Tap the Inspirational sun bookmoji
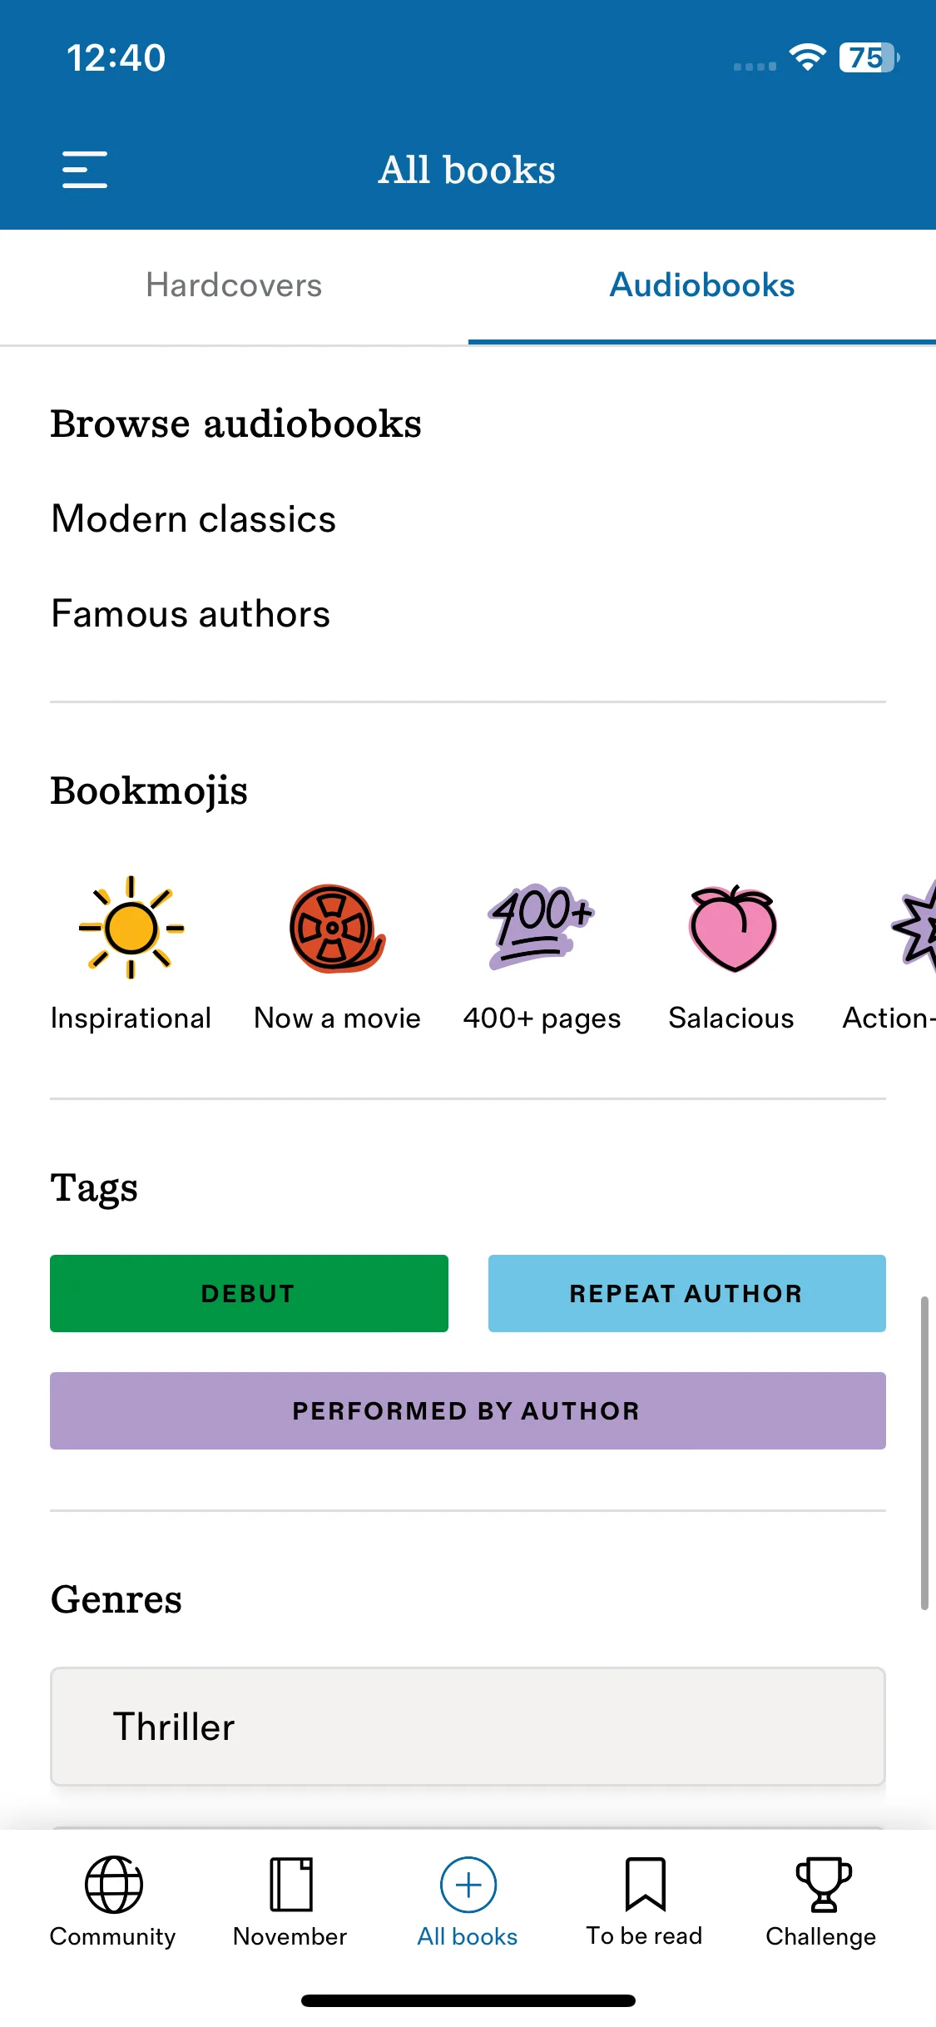 (131, 927)
